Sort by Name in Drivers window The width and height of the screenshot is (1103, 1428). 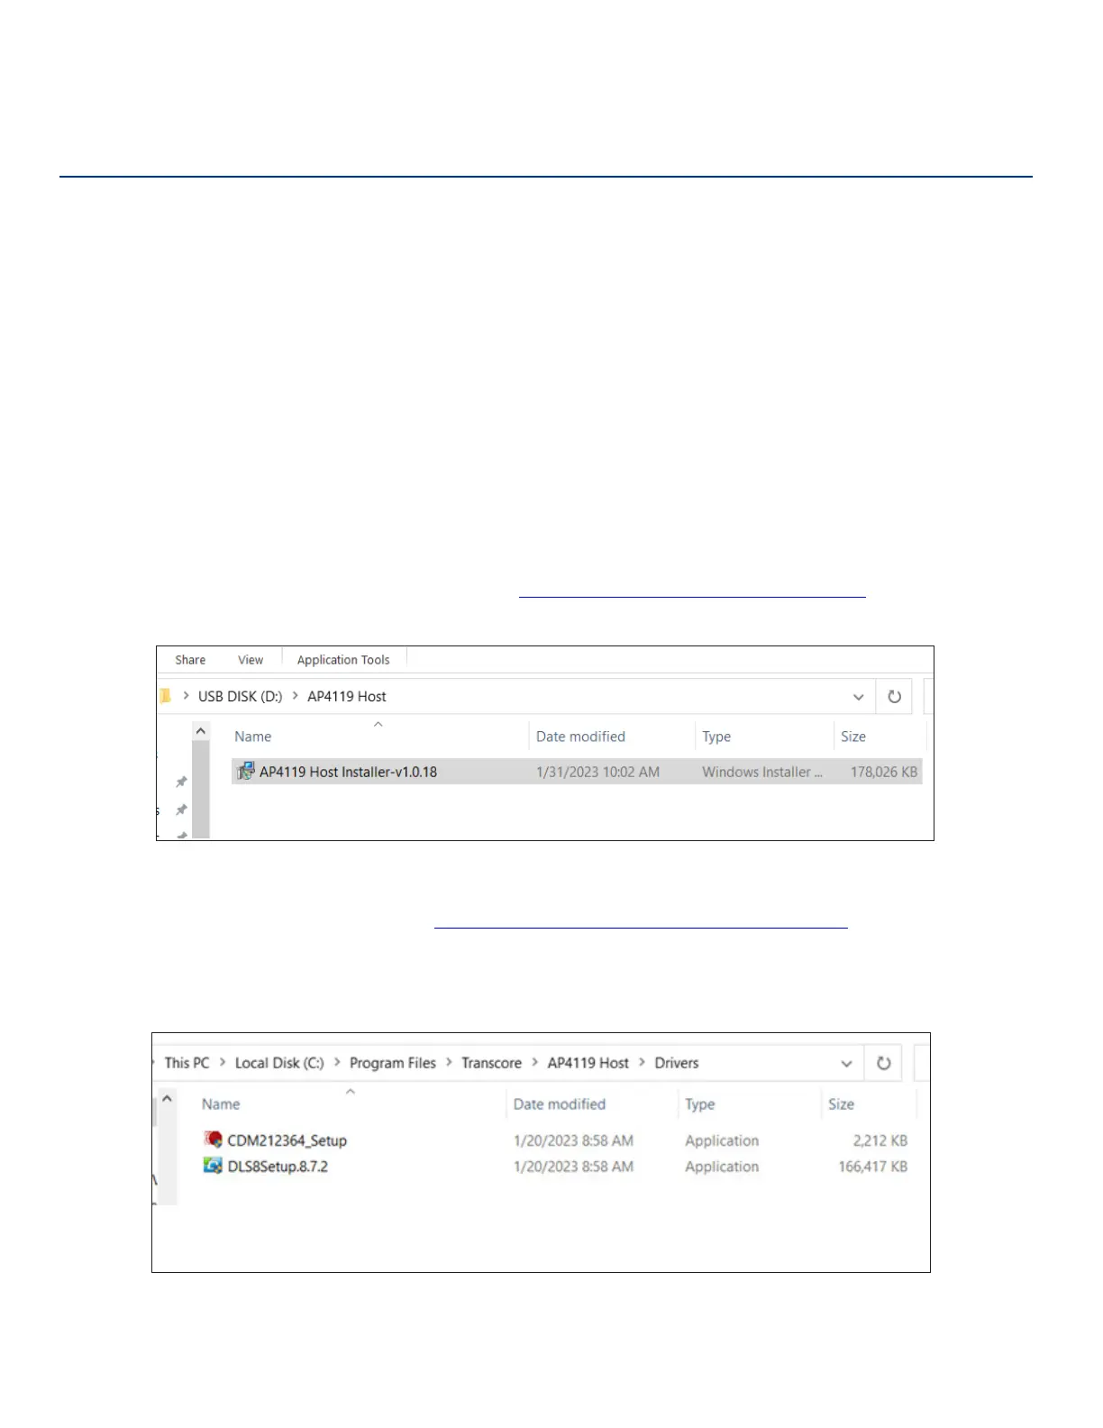click(221, 1103)
